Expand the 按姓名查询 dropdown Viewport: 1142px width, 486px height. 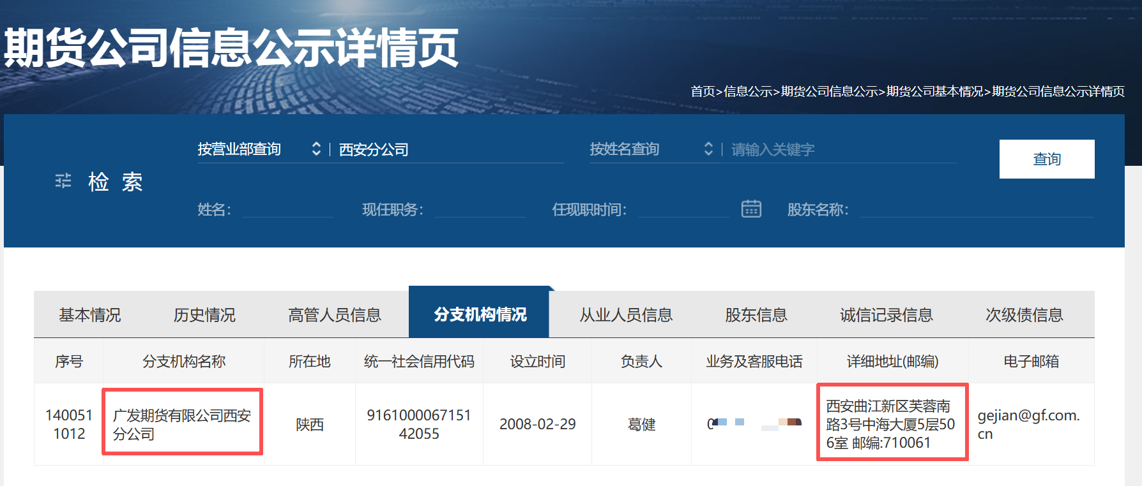click(651, 149)
